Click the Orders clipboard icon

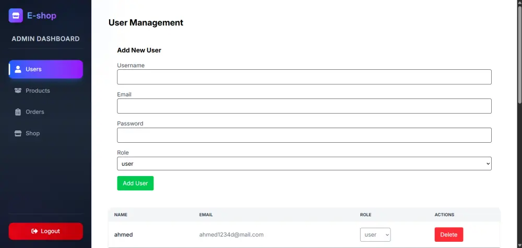(18, 112)
